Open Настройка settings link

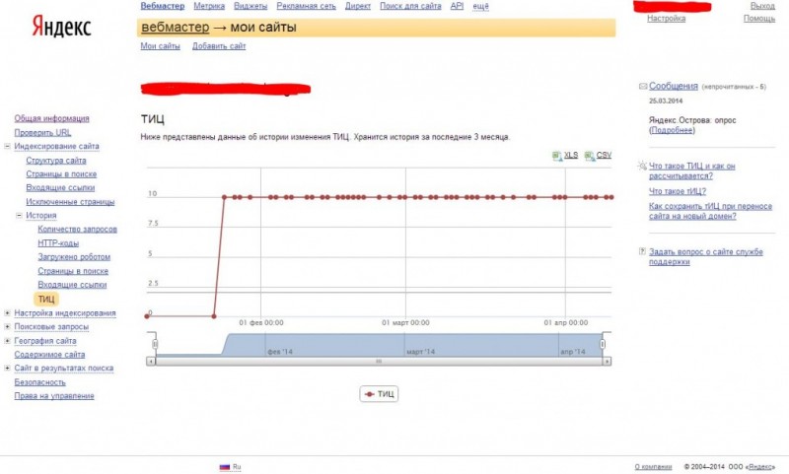(x=667, y=18)
